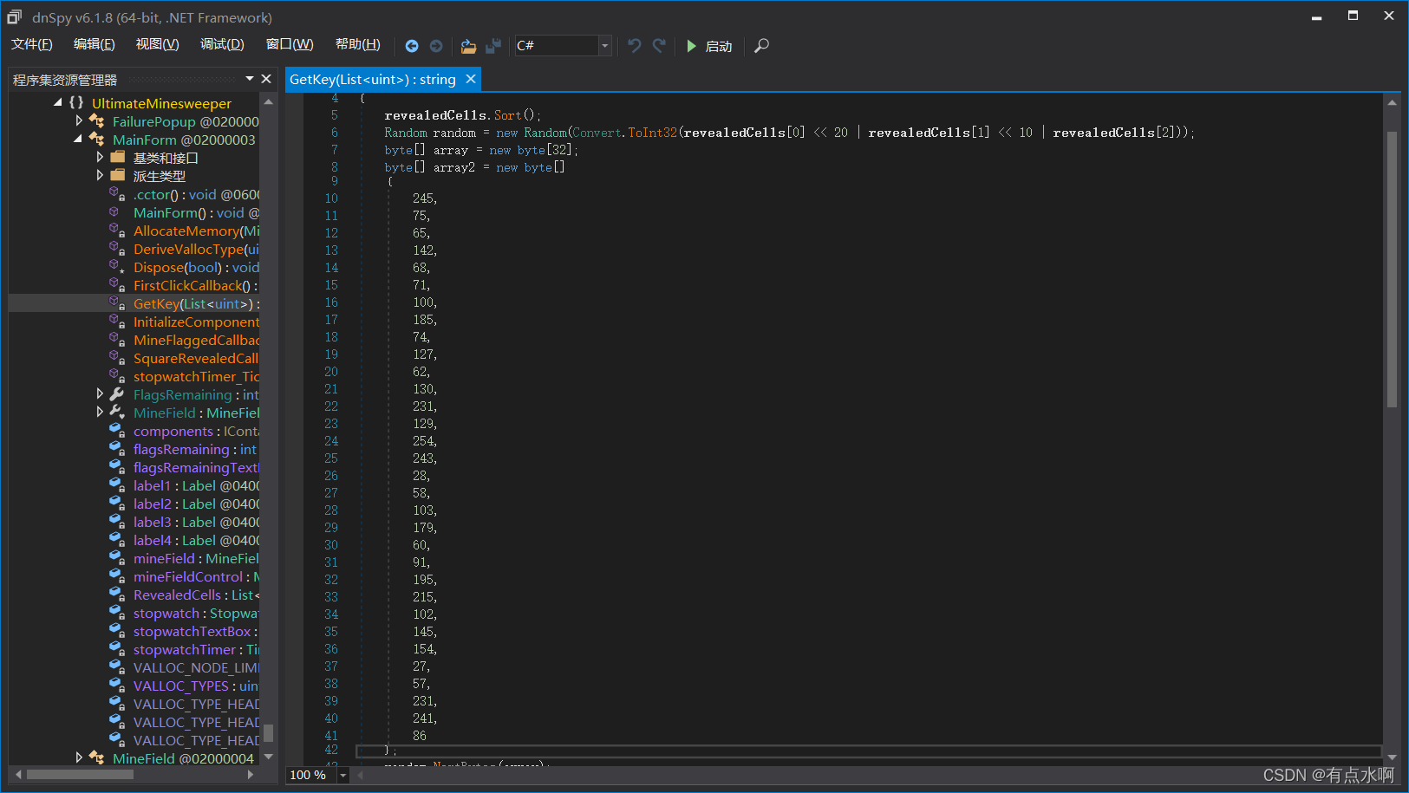Select mineFieldControl field
Image resolution: width=1409 pixels, height=793 pixels.
pos(196,576)
